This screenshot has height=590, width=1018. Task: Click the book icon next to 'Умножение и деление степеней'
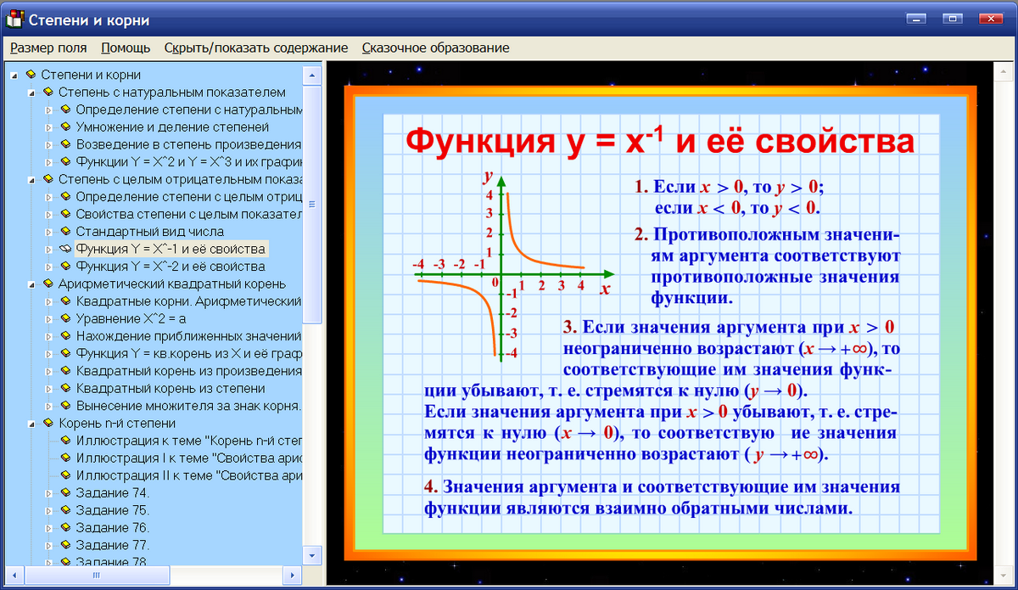coord(65,126)
